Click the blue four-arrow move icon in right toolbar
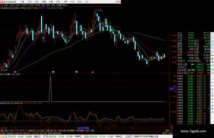214x138 pixels. 212,62
